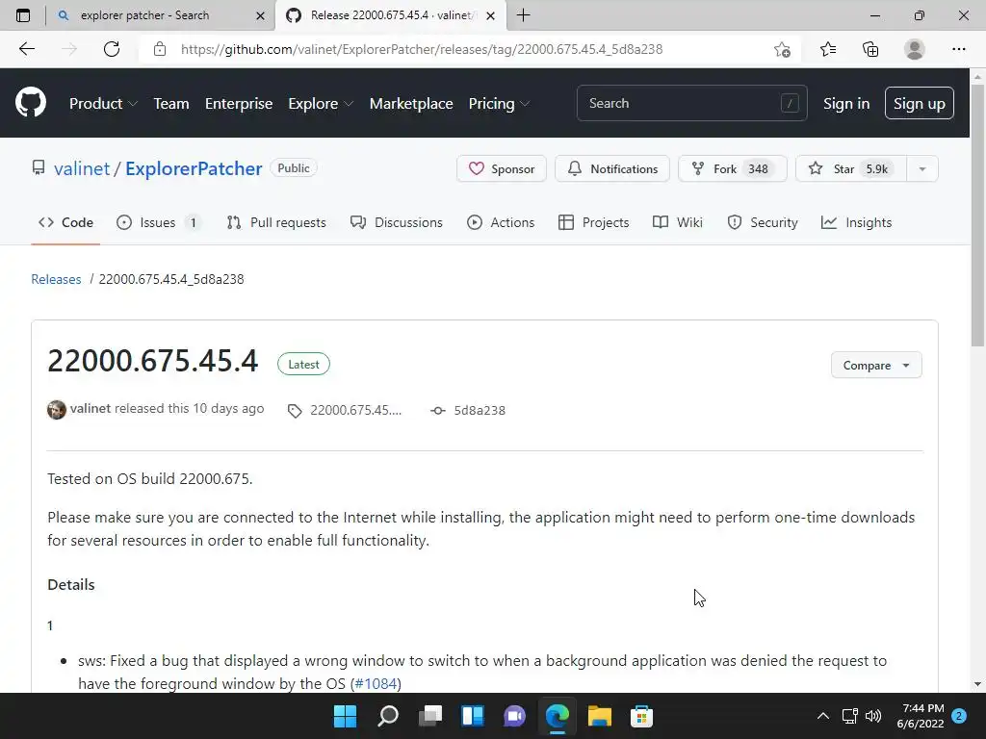Show hidden tray icons chevron
This screenshot has height=739, width=986.
pyautogui.click(x=822, y=716)
